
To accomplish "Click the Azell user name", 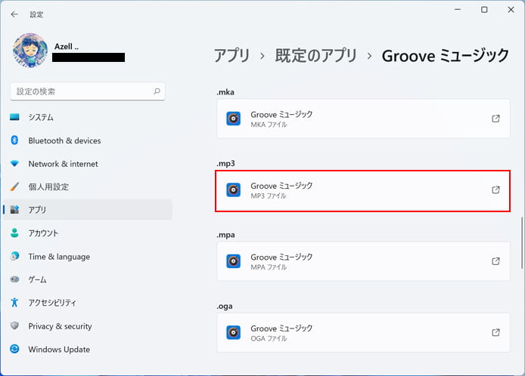I will click(x=67, y=47).
